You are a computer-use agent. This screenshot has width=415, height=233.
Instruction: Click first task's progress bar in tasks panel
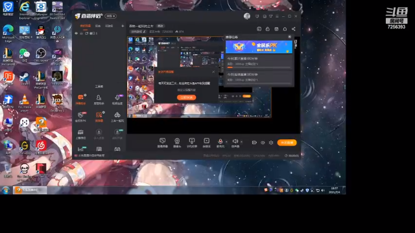[x=259, y=67]
